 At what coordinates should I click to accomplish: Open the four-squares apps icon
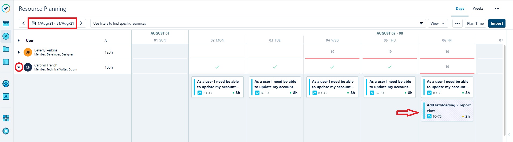click(x=6, y=118)
